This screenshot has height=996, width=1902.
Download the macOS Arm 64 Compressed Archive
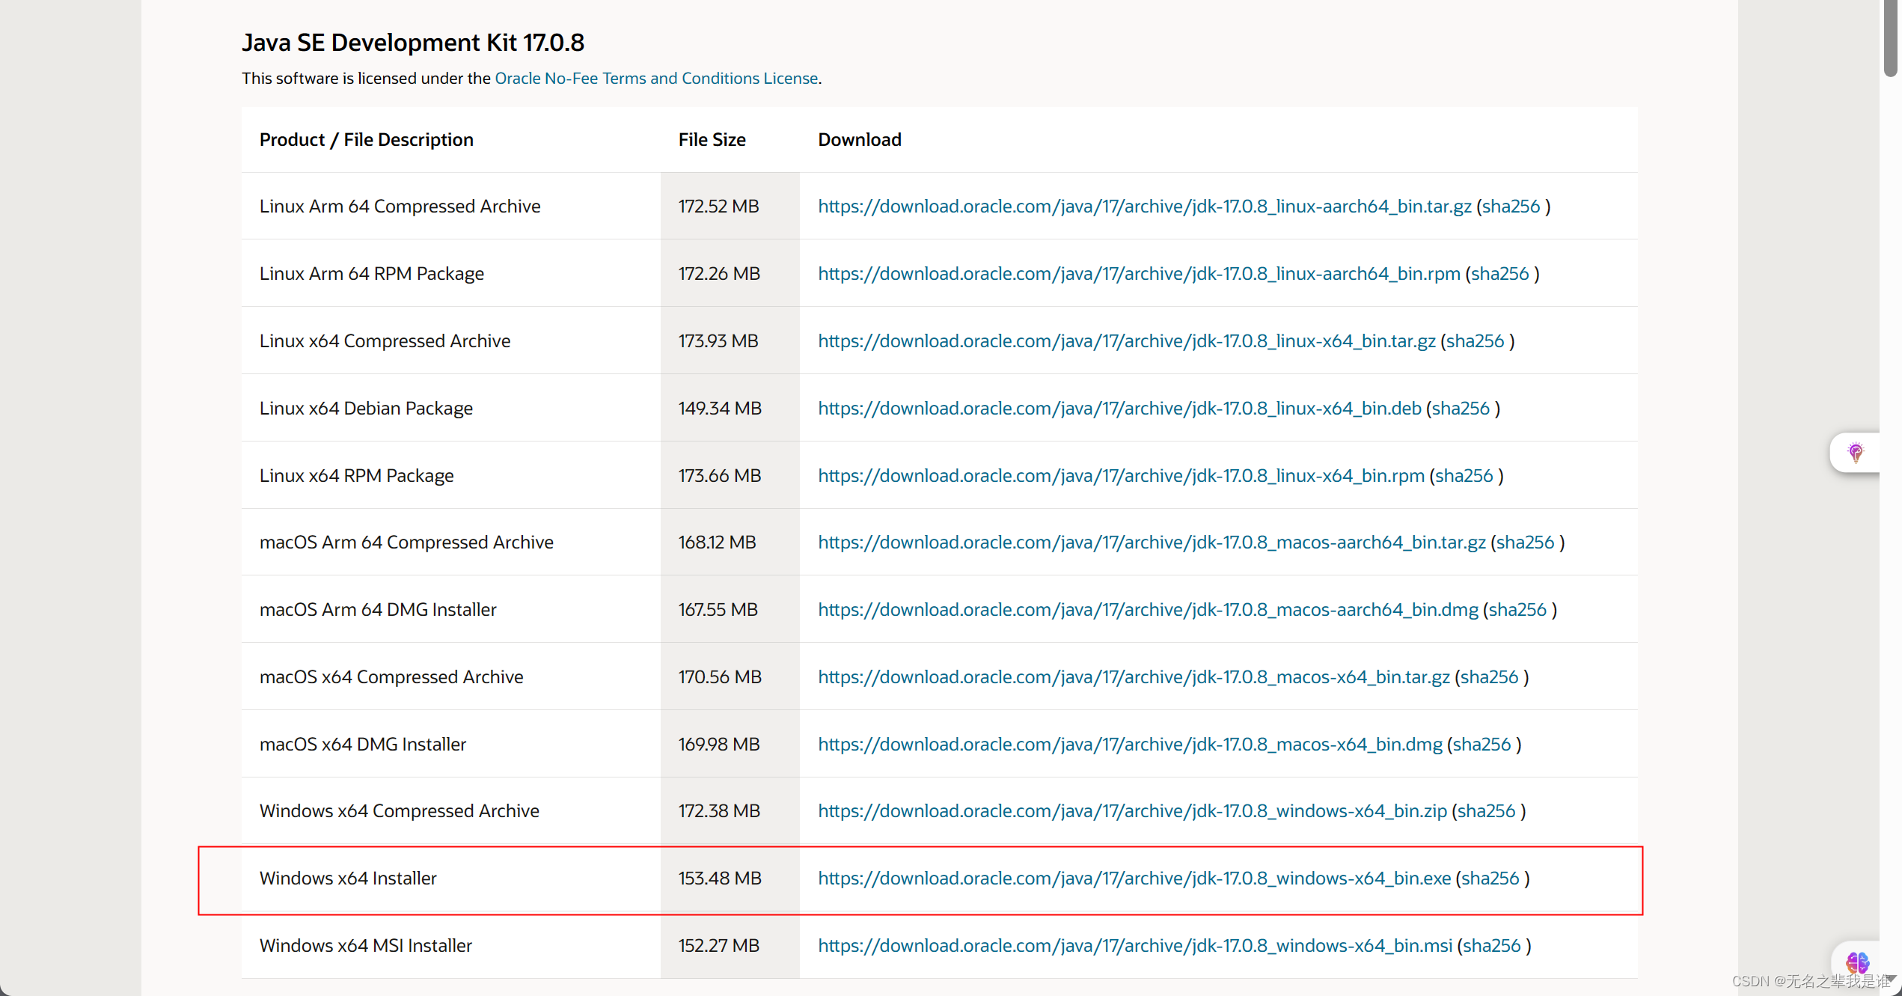coord(1152,542)
